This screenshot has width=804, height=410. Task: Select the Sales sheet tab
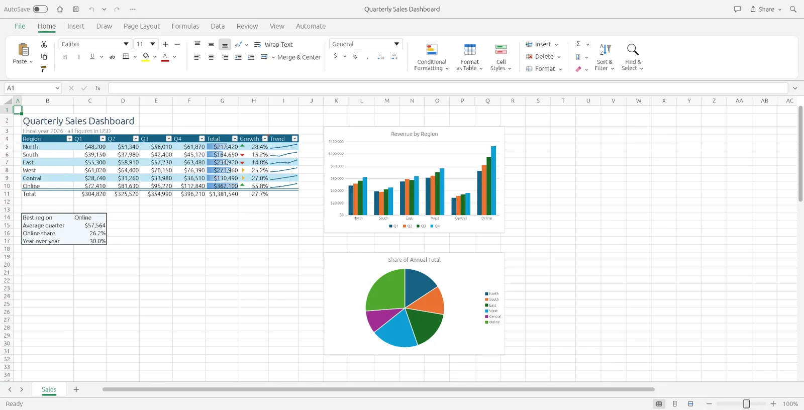point(49,389)
